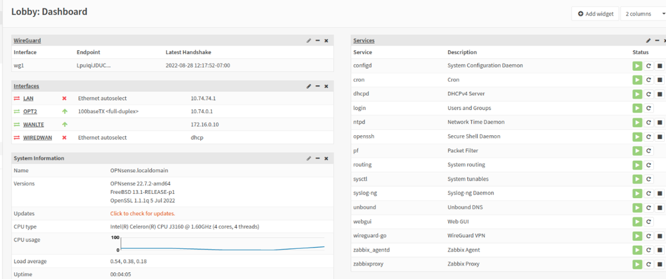The image size is (666, 279).
Task: Remove the Interfaces widget from dashboard
Action: pos(326,86)
